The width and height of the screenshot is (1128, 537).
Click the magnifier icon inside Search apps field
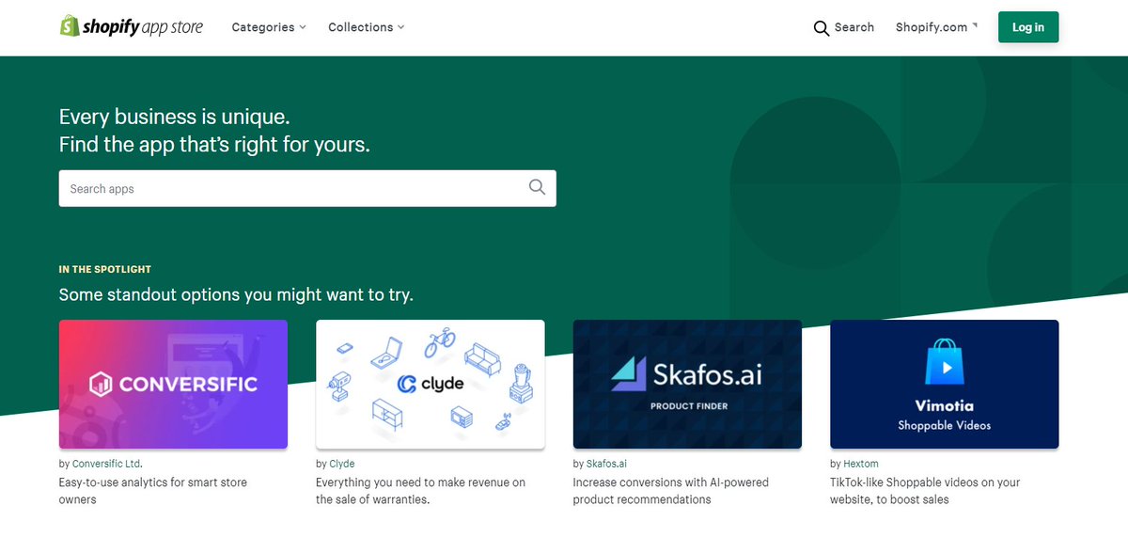point(537,187)
